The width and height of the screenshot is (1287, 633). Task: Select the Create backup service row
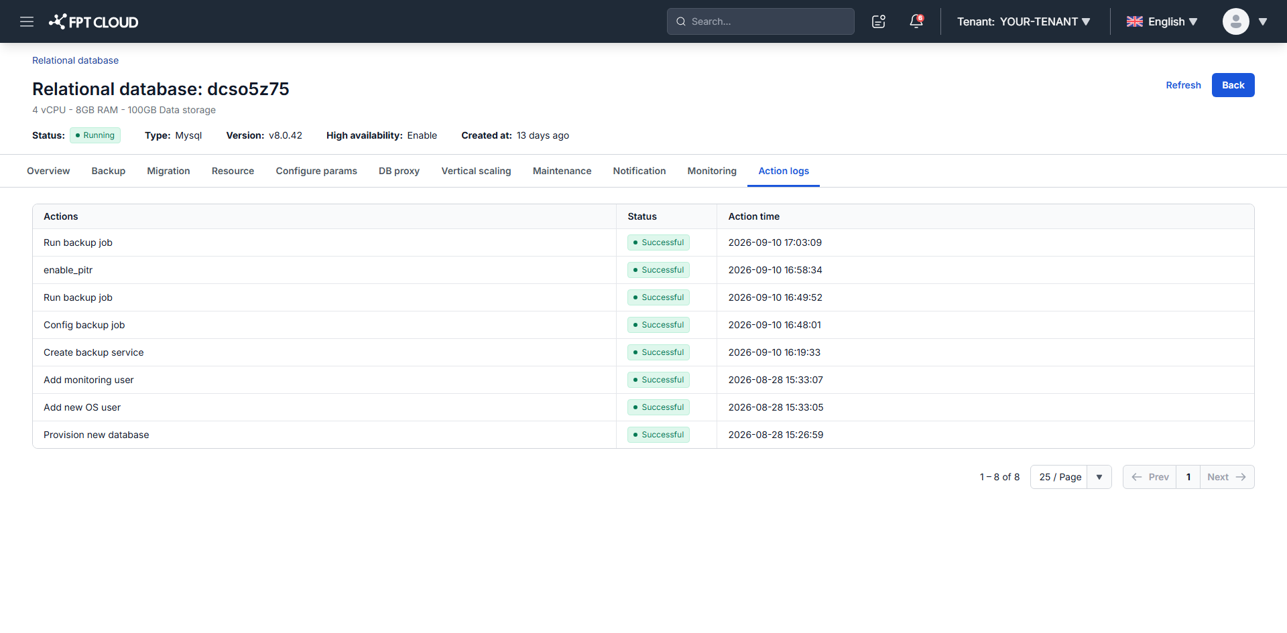643,352
